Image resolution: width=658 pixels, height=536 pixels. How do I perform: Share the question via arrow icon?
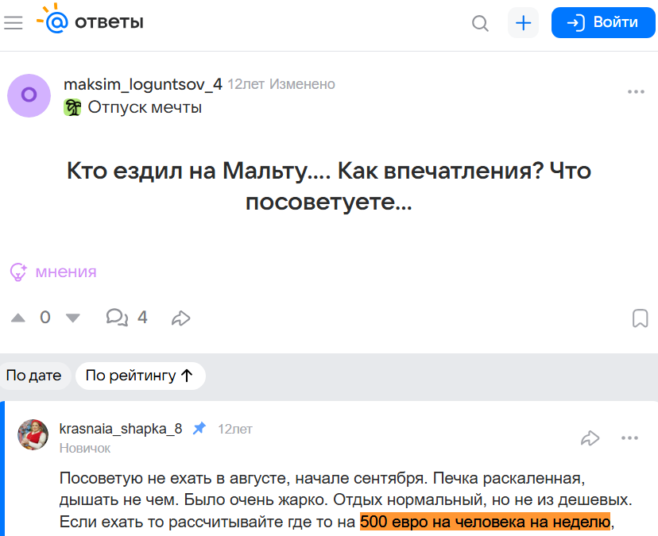tap(181, 318)
